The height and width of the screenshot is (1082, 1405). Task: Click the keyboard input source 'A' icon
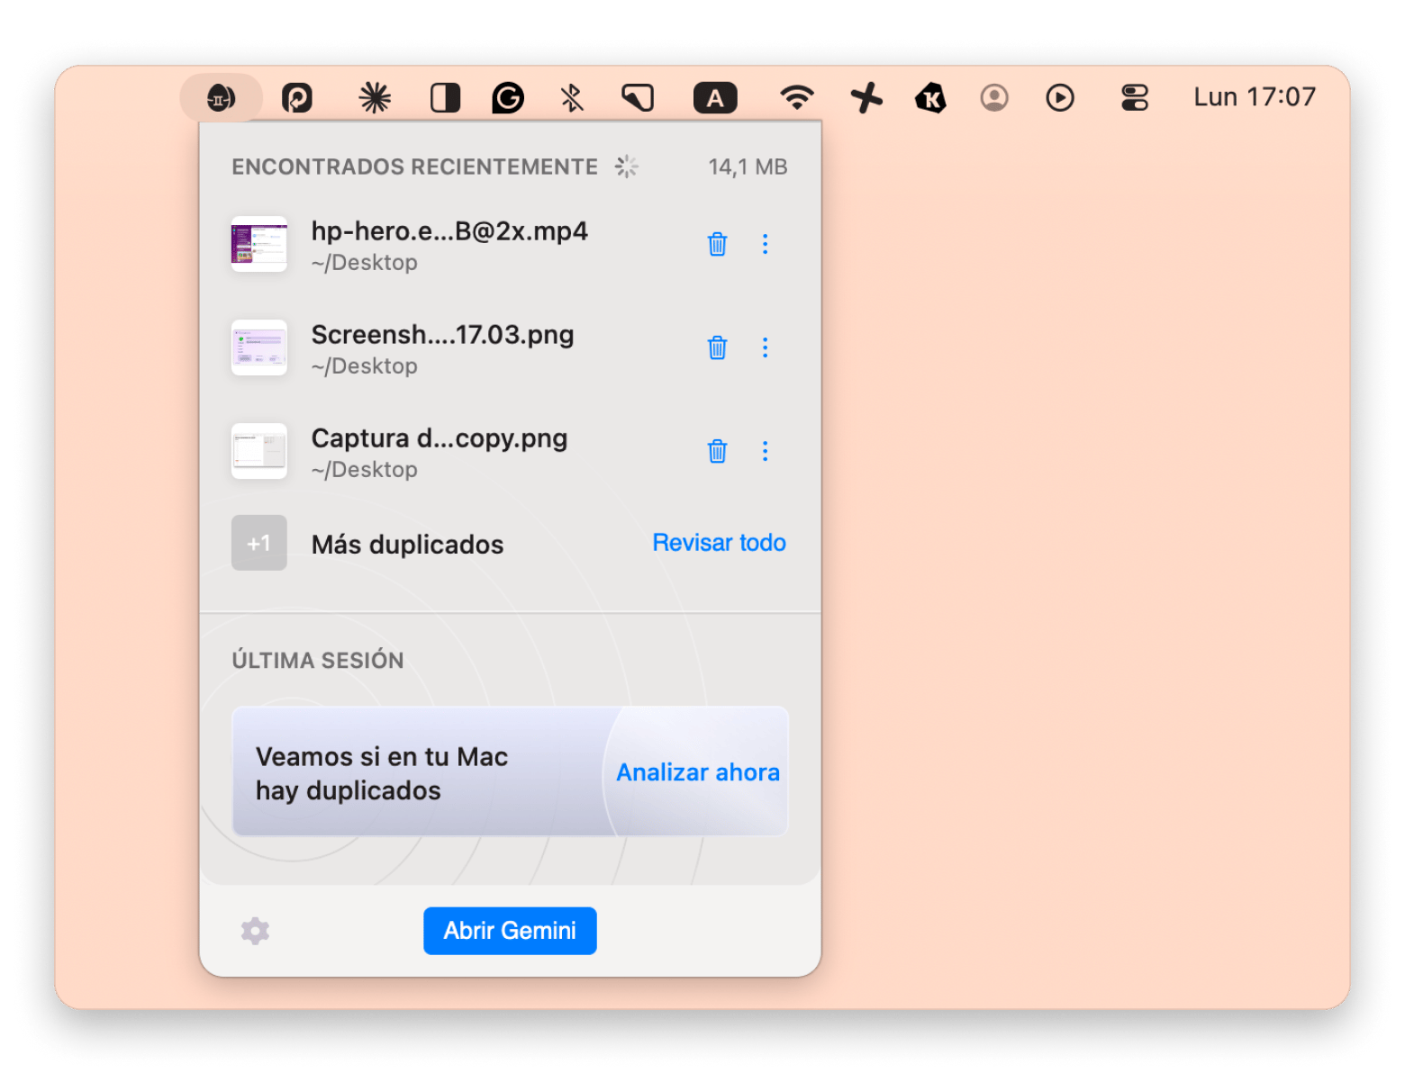pyautogui.click(x=715, y=97)
